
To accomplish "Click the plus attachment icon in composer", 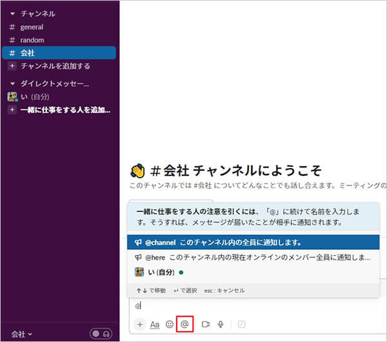I will (140, 325).
